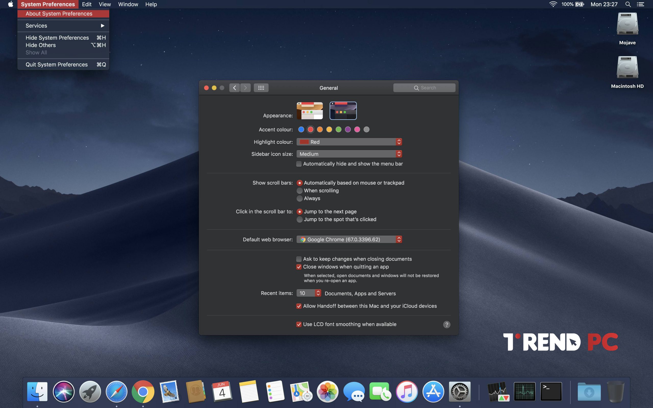Show all preferences grid button
The image size is (653, 408).
pos(261,88)
